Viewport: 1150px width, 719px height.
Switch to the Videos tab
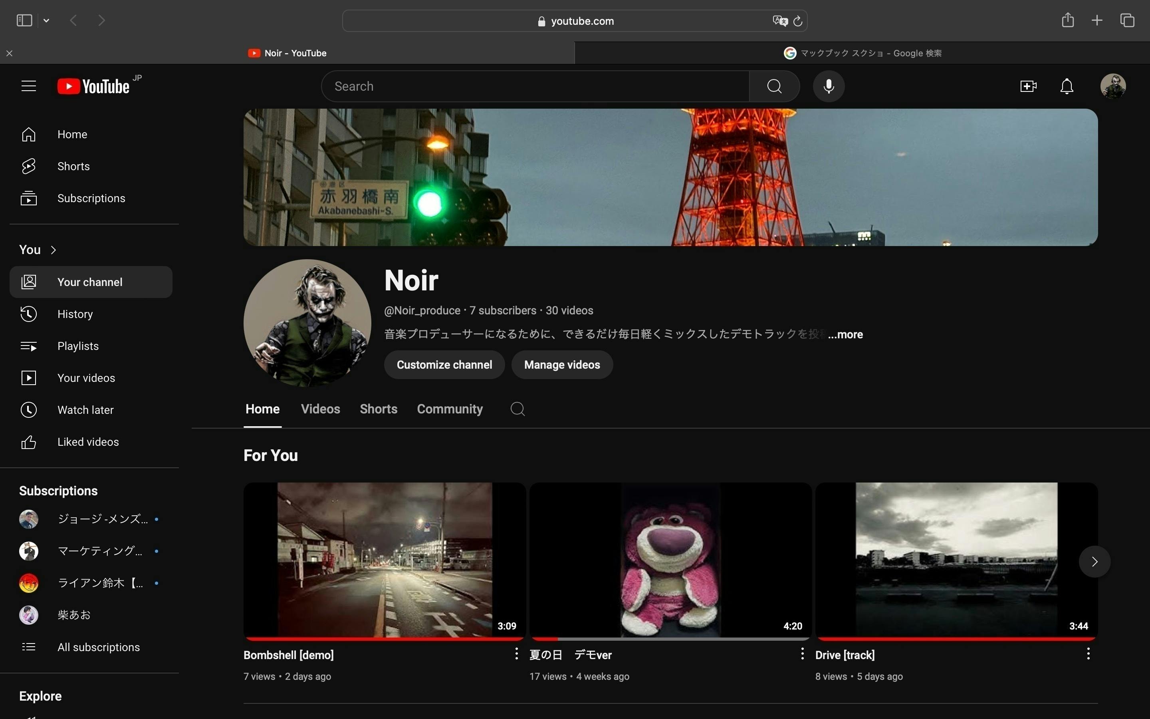pos(320,409)
